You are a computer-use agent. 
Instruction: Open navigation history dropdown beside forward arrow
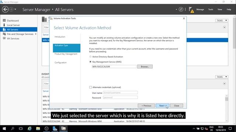[15, 9]
